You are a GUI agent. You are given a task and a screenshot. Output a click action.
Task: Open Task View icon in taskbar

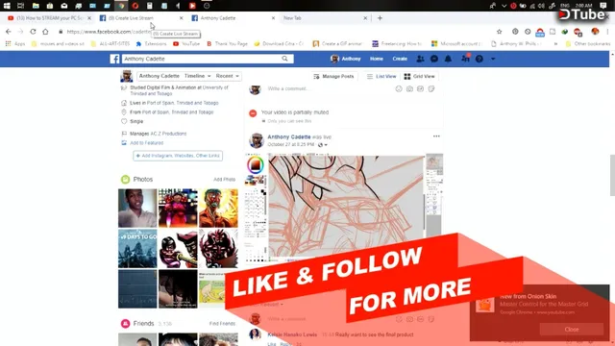[20, 6]
